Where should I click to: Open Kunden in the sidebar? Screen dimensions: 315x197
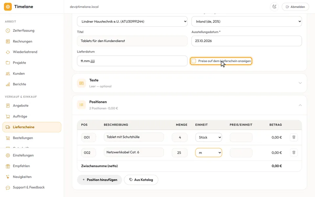coord(32,74)
